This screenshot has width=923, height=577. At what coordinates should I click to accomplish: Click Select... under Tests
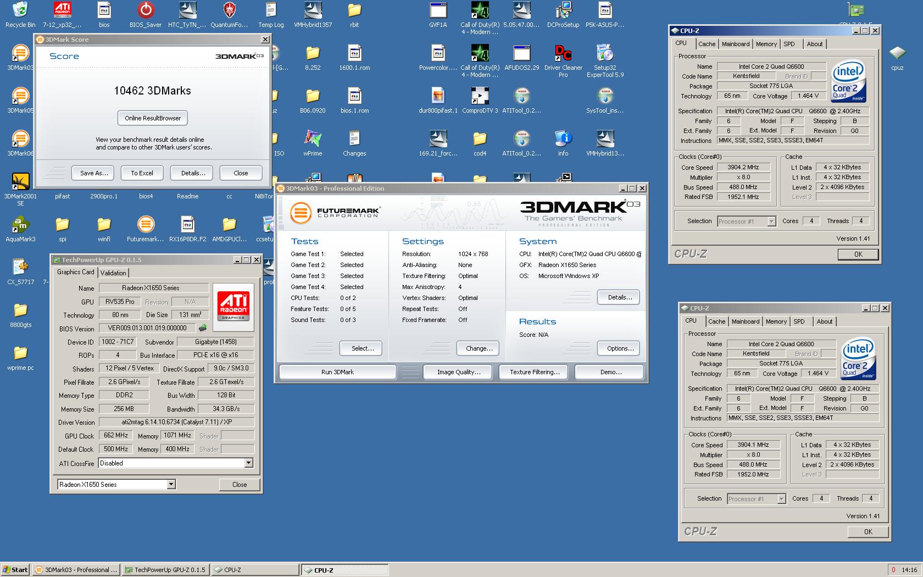(x=360, y=348)
